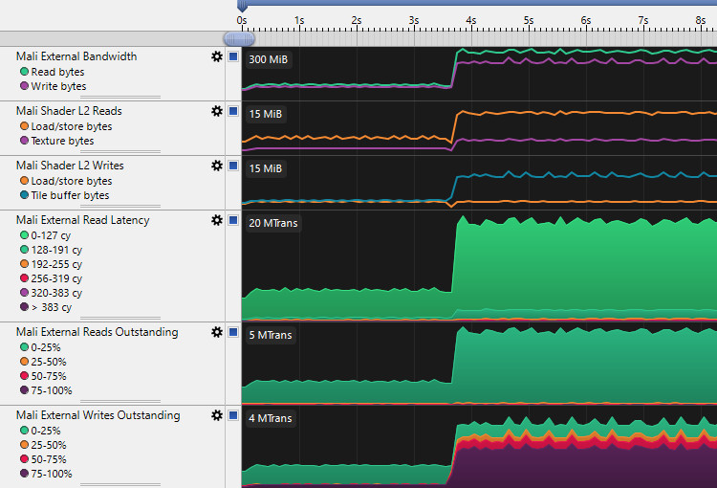
Task: Select the 75-100% legend in Writes Outstanding
Action: [x=52, y=474]
